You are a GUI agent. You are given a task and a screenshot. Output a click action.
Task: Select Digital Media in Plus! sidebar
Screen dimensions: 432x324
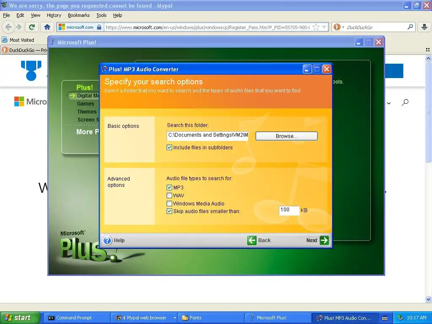point(88,96)
